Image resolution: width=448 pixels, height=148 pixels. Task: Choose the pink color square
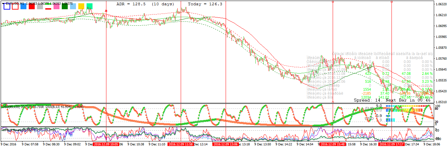pos(56,6)
